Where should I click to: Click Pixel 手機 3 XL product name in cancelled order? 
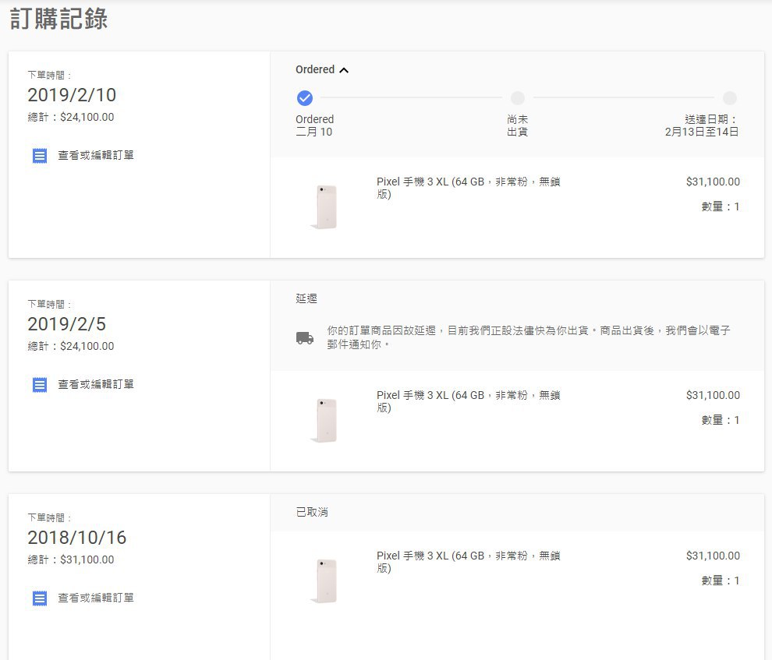click(468, 562)
